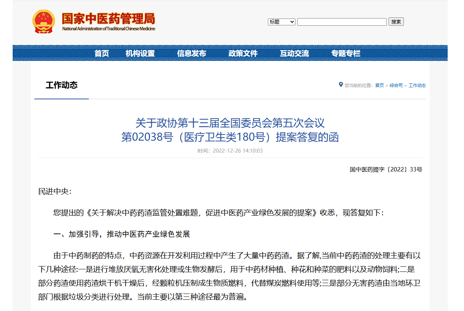Viewport: 464px width, 311px height.
Task: Click the heading 一、加强引导 in the article
Action: tap(121, 234)
